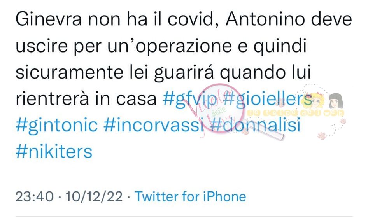The image size is (368, 217).
Task: Tap the #gintonic hashtag
Action: click(56, 125)
